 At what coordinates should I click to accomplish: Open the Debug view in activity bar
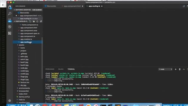pyautogui.click(x=10, y=27)
